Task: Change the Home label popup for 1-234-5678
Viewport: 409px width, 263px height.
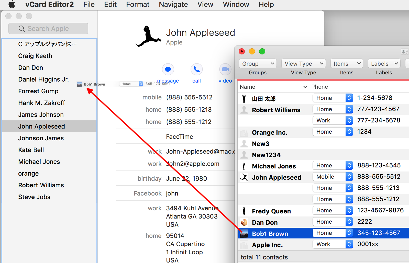Action: click(x=333, y=98)
